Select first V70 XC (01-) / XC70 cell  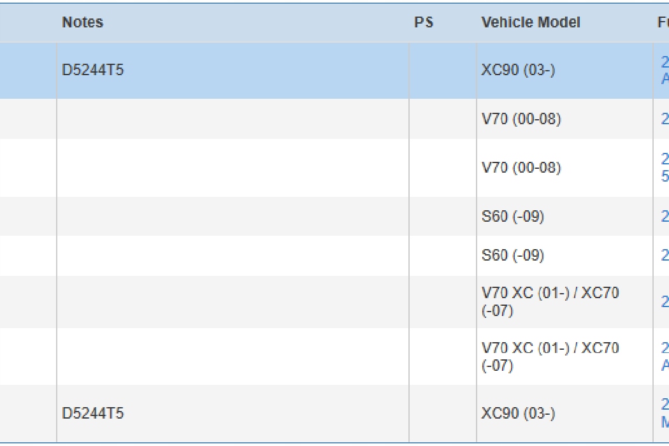tap(550, 302)
